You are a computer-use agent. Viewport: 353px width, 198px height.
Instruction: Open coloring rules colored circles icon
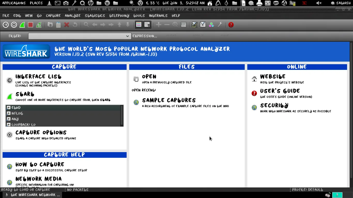211,25
